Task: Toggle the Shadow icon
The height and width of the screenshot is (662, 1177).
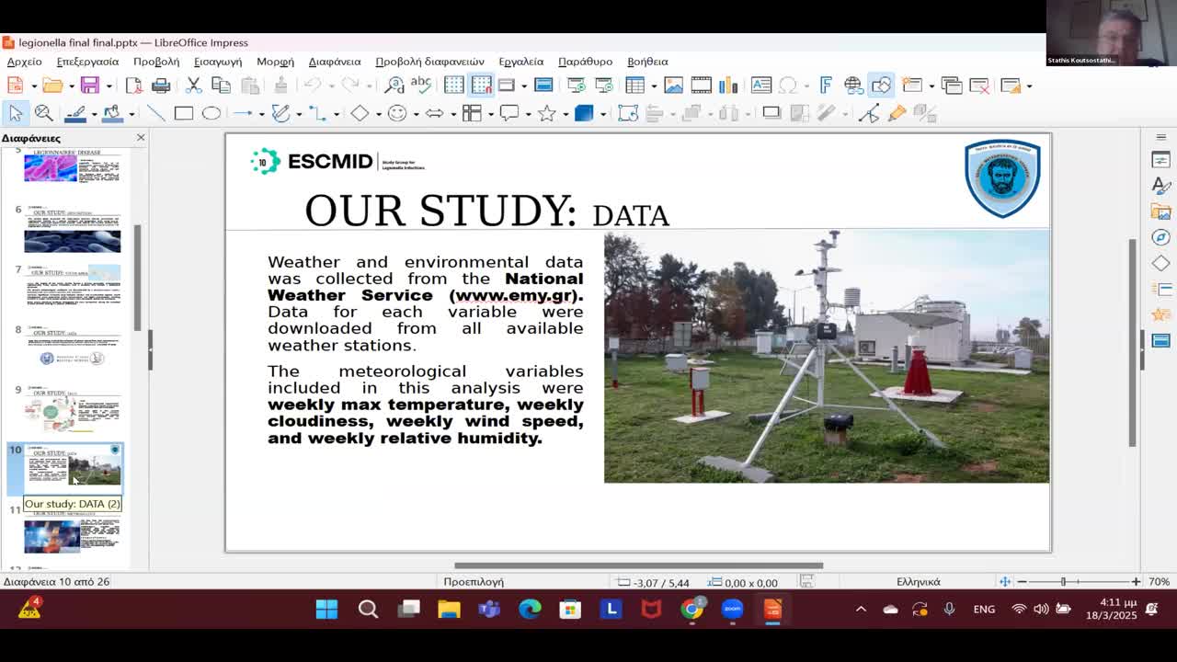Action: point(771,113)
